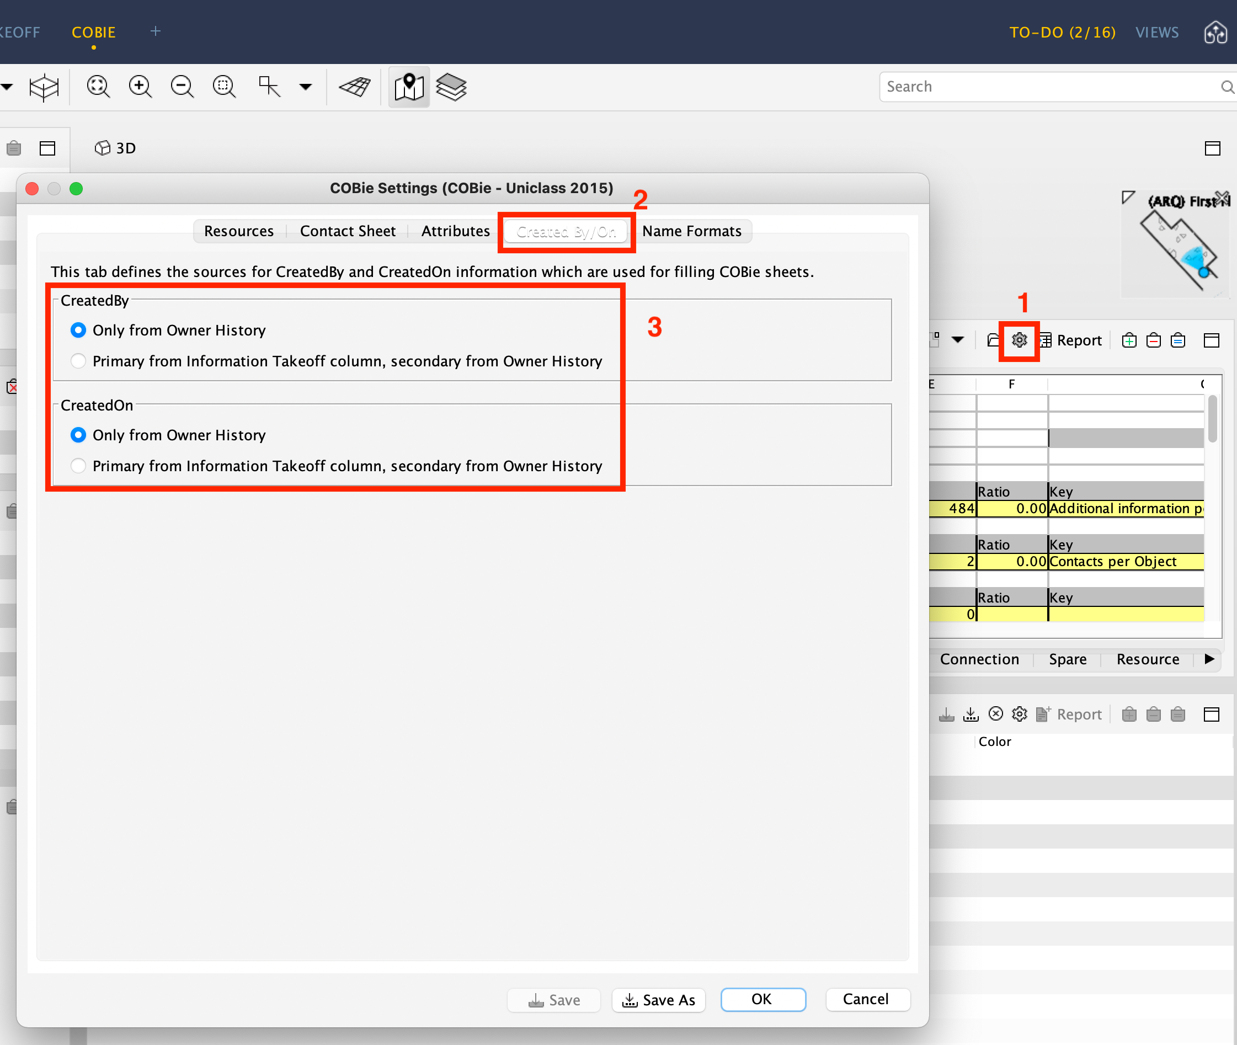This screenshot has height=1045, width=1237.
Task: Click the cloud home icon in the header
Action: point(1215,32)
